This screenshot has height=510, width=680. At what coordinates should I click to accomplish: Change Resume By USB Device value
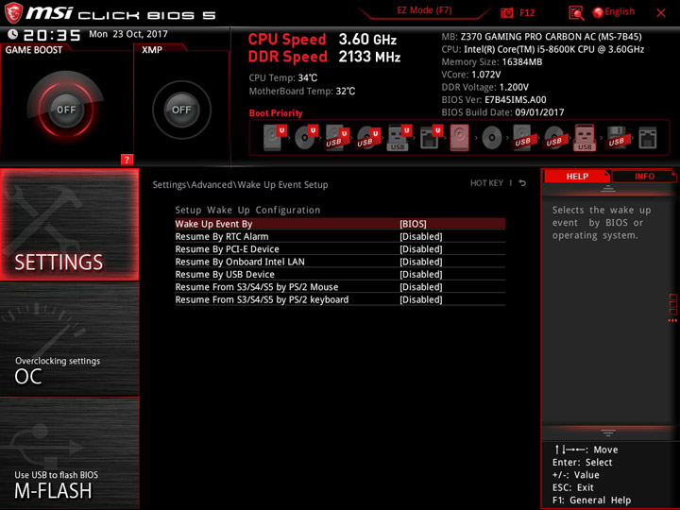pos(340,274)
